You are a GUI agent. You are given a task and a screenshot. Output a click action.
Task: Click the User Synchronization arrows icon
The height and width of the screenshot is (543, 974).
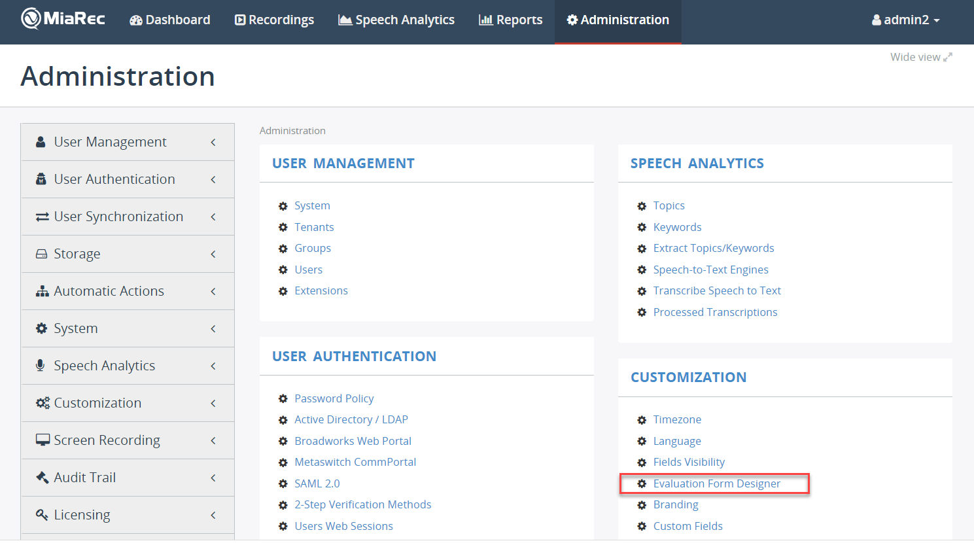42,217
